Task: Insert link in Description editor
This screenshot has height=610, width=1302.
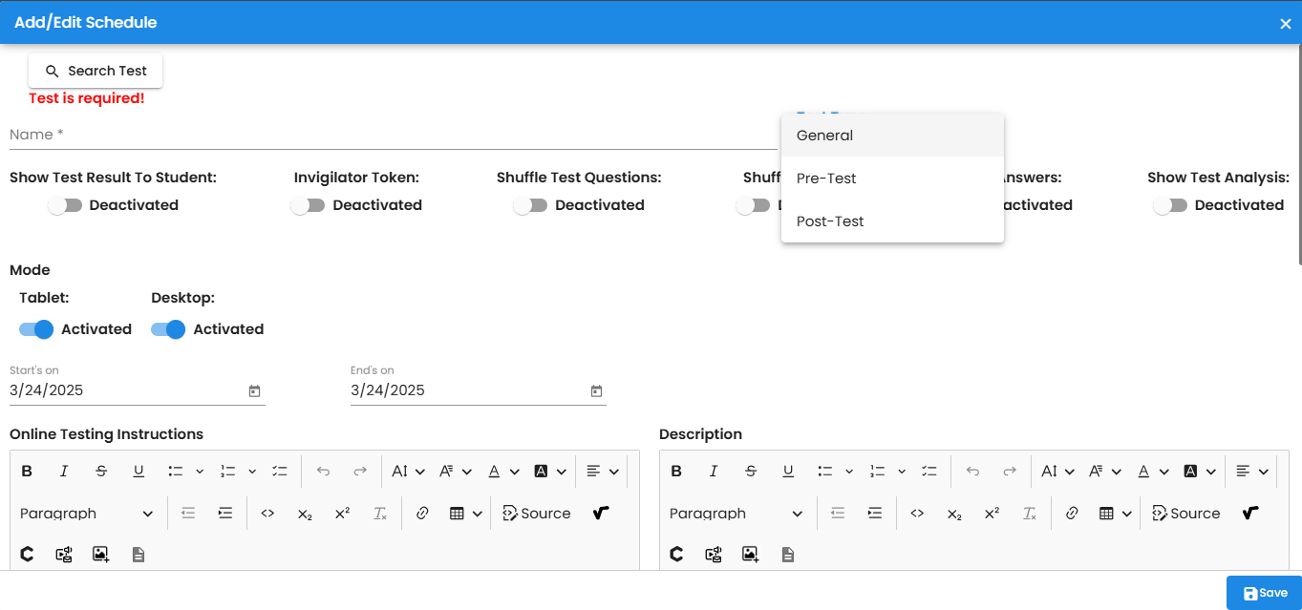Action: tap(1072, 514)
